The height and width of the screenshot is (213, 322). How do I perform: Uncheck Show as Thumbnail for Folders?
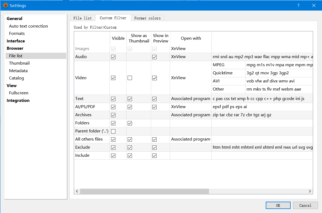click(x=130, y=123)
